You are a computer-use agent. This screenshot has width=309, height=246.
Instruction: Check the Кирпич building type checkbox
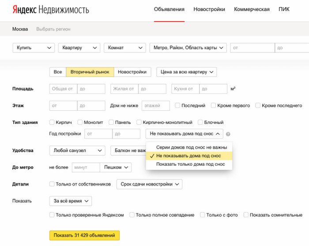(52, 122)
